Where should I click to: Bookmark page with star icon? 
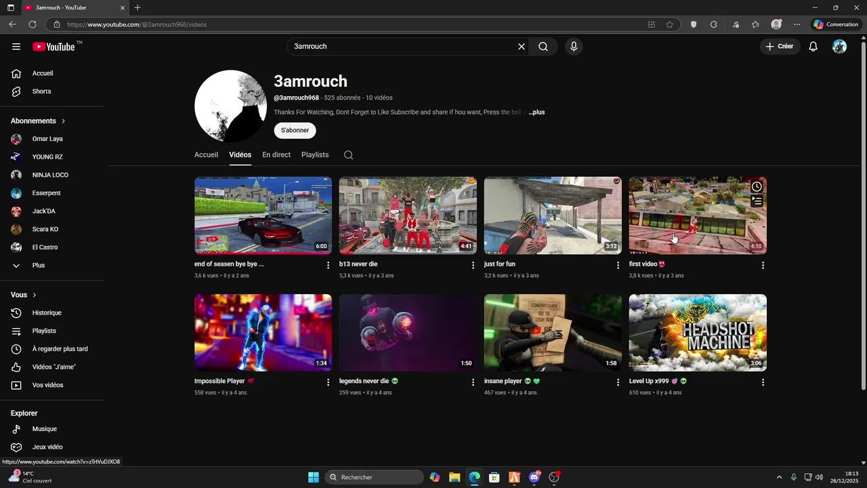pyautogui.click(x=670, y=24)
